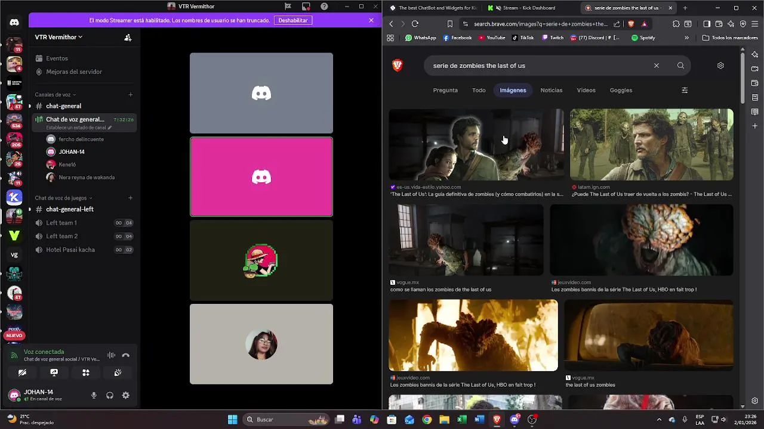
Task: Join Hotel Pasai kacha voice channel
Action: tap(84, 250)
